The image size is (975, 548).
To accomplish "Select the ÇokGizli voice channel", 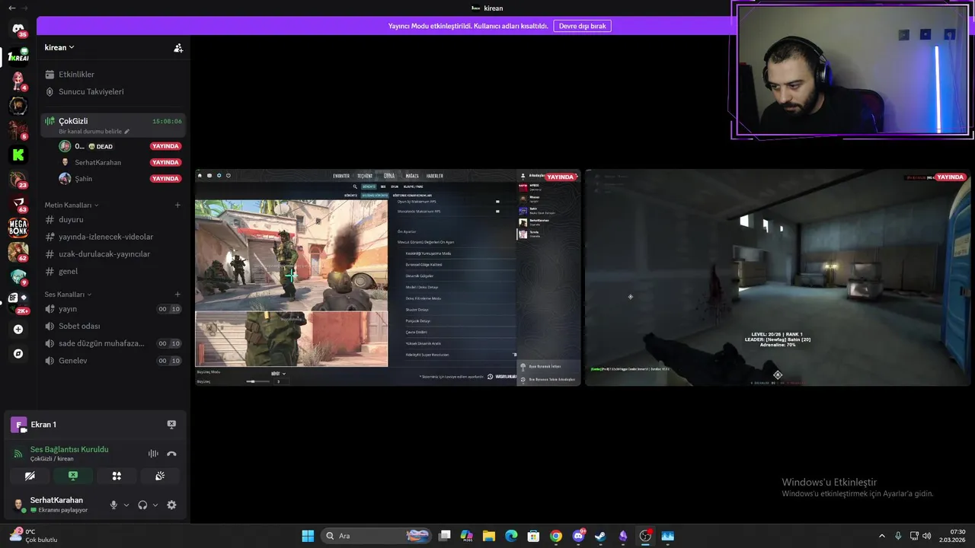I will (113, 125).
